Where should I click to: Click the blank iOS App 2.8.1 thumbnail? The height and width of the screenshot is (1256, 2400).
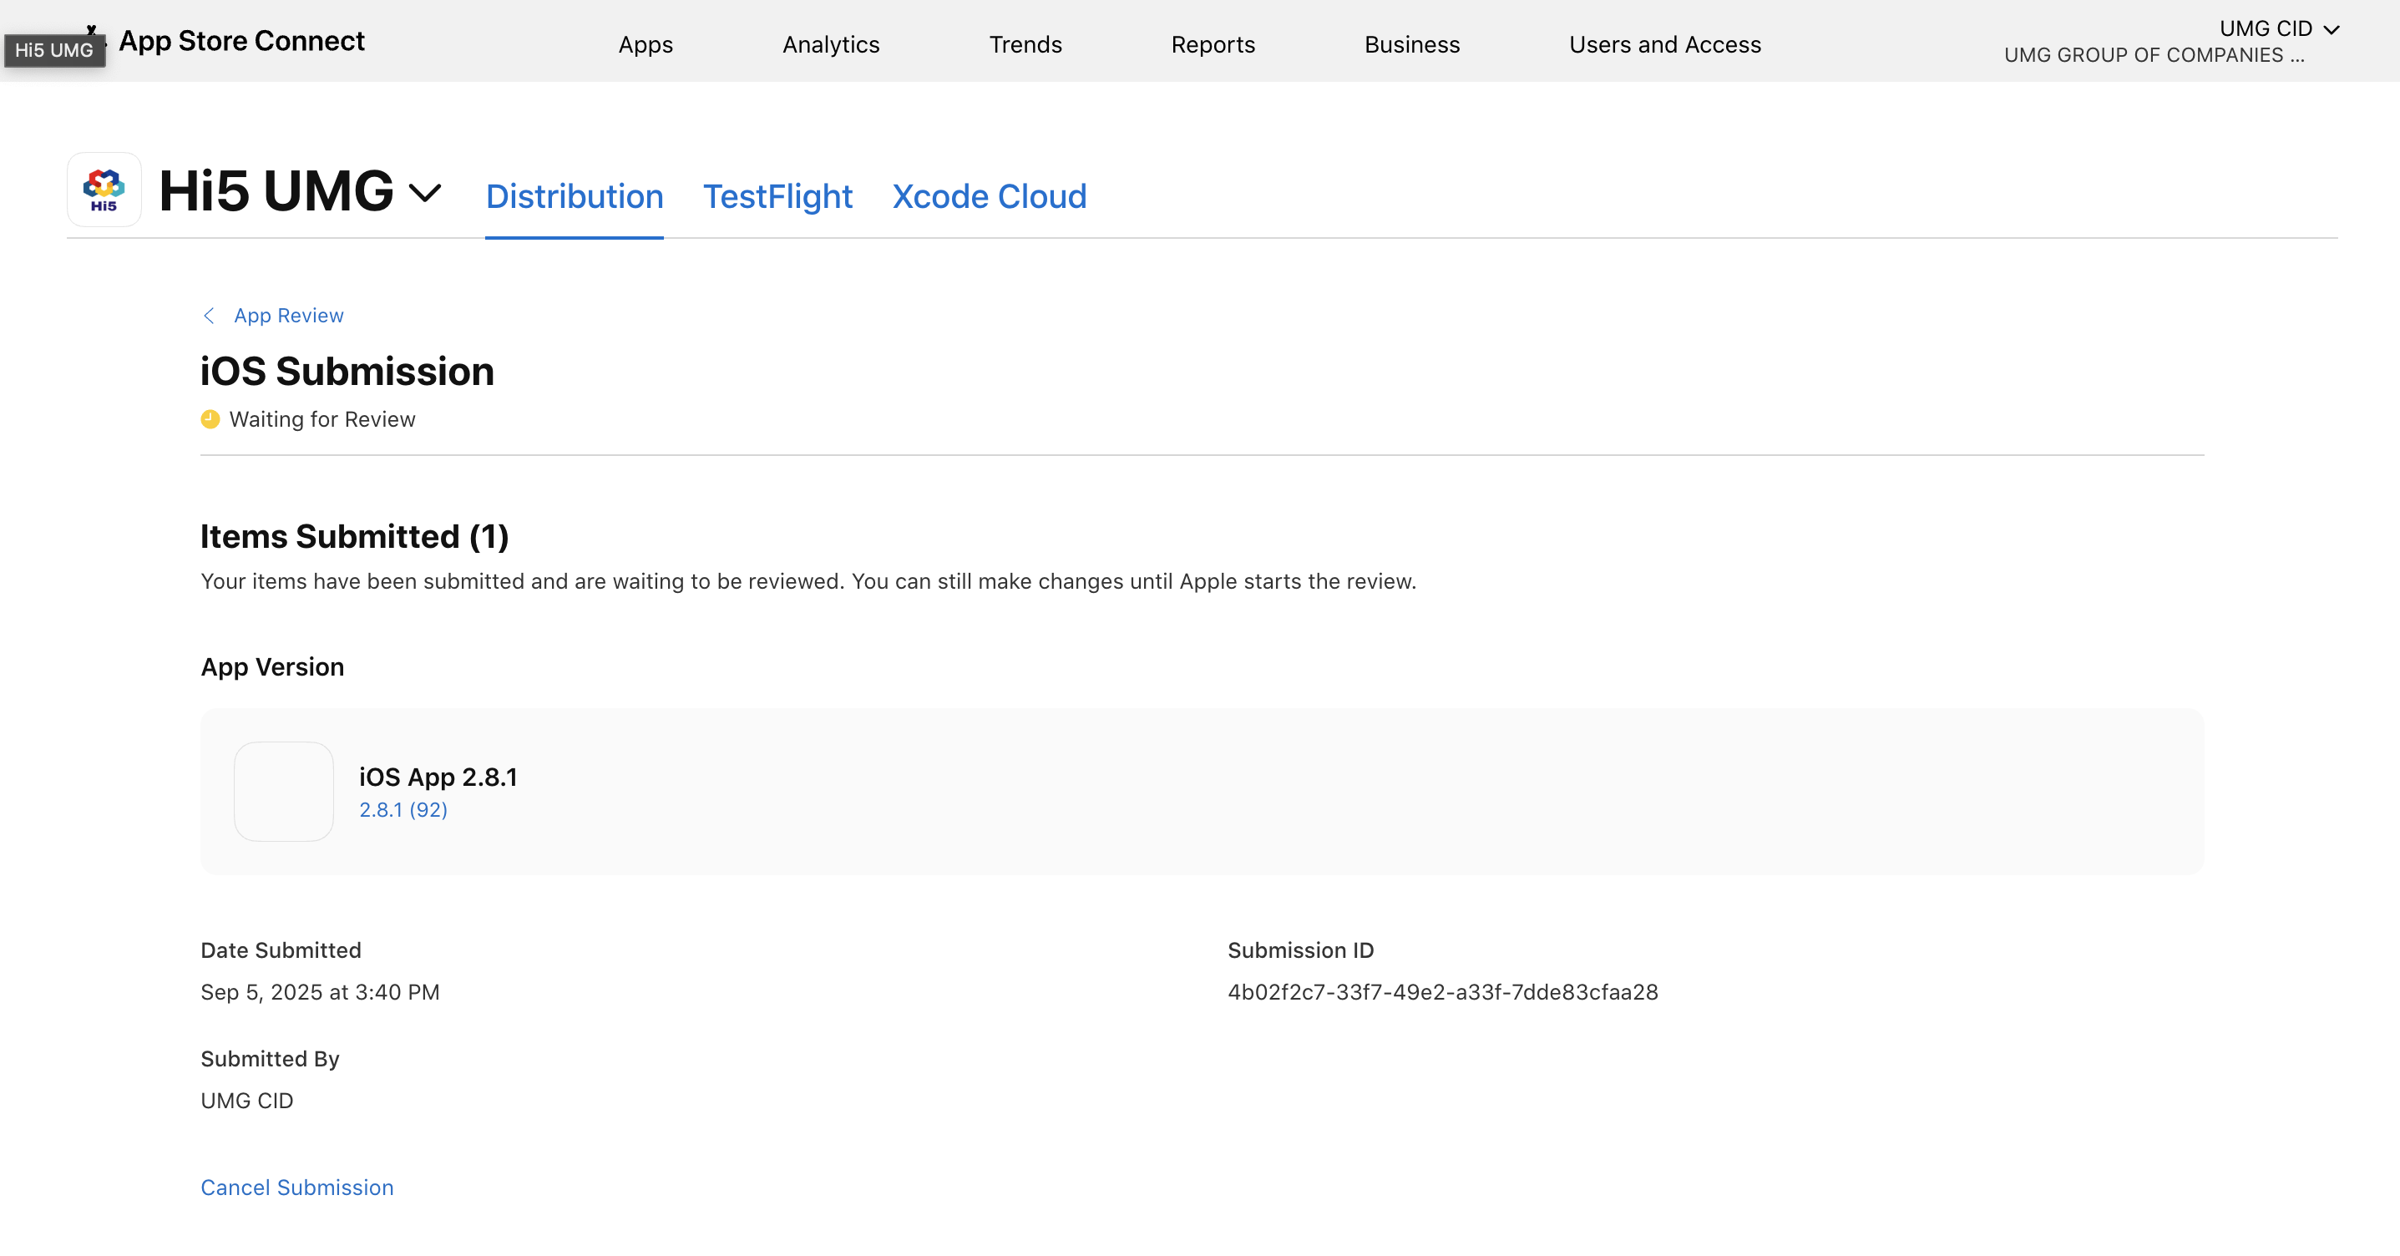pos(283,791)
